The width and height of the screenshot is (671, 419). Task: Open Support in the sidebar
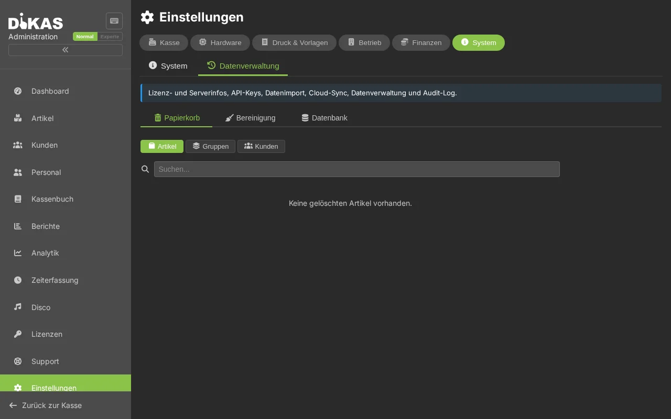[66, 361]
